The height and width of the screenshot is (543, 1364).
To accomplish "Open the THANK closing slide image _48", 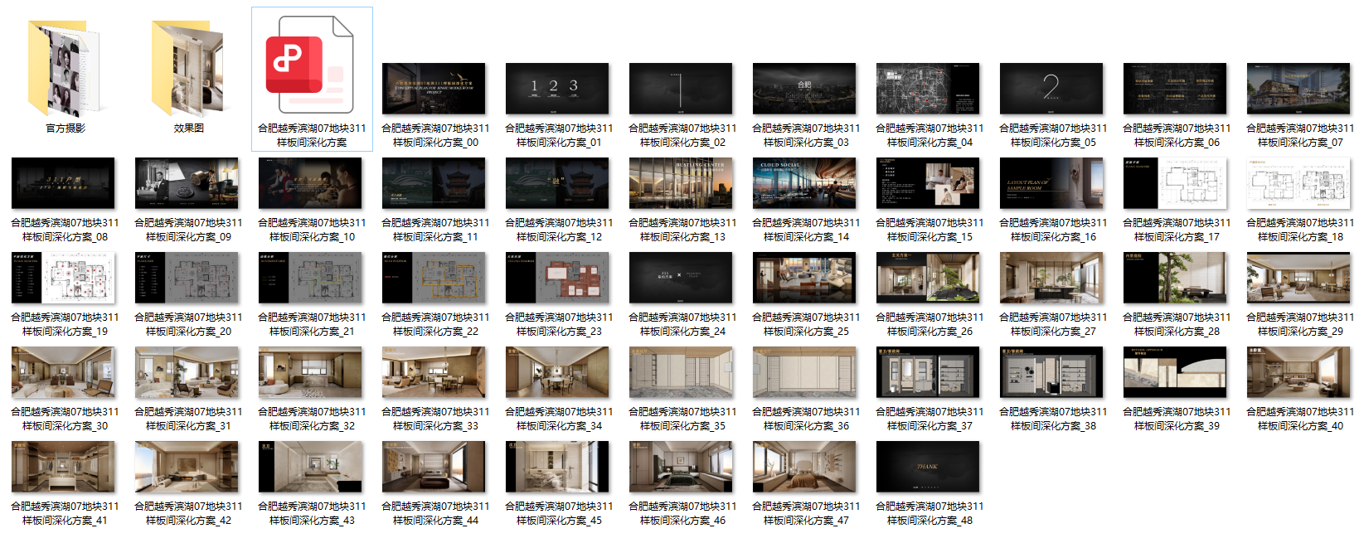I will (928, 467).
